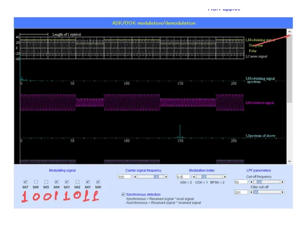This screenshot has height=230, width=307.
Task: Click the '3,Modulating signal spectrum' label
Action: (260, 80)
